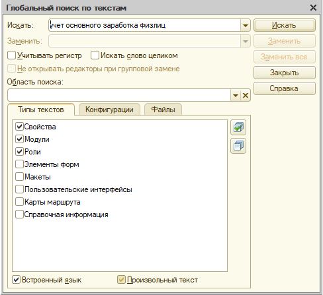Viewport: 323px width, 295px height.
Task: Check the Макеты text type
Action: 19,177
